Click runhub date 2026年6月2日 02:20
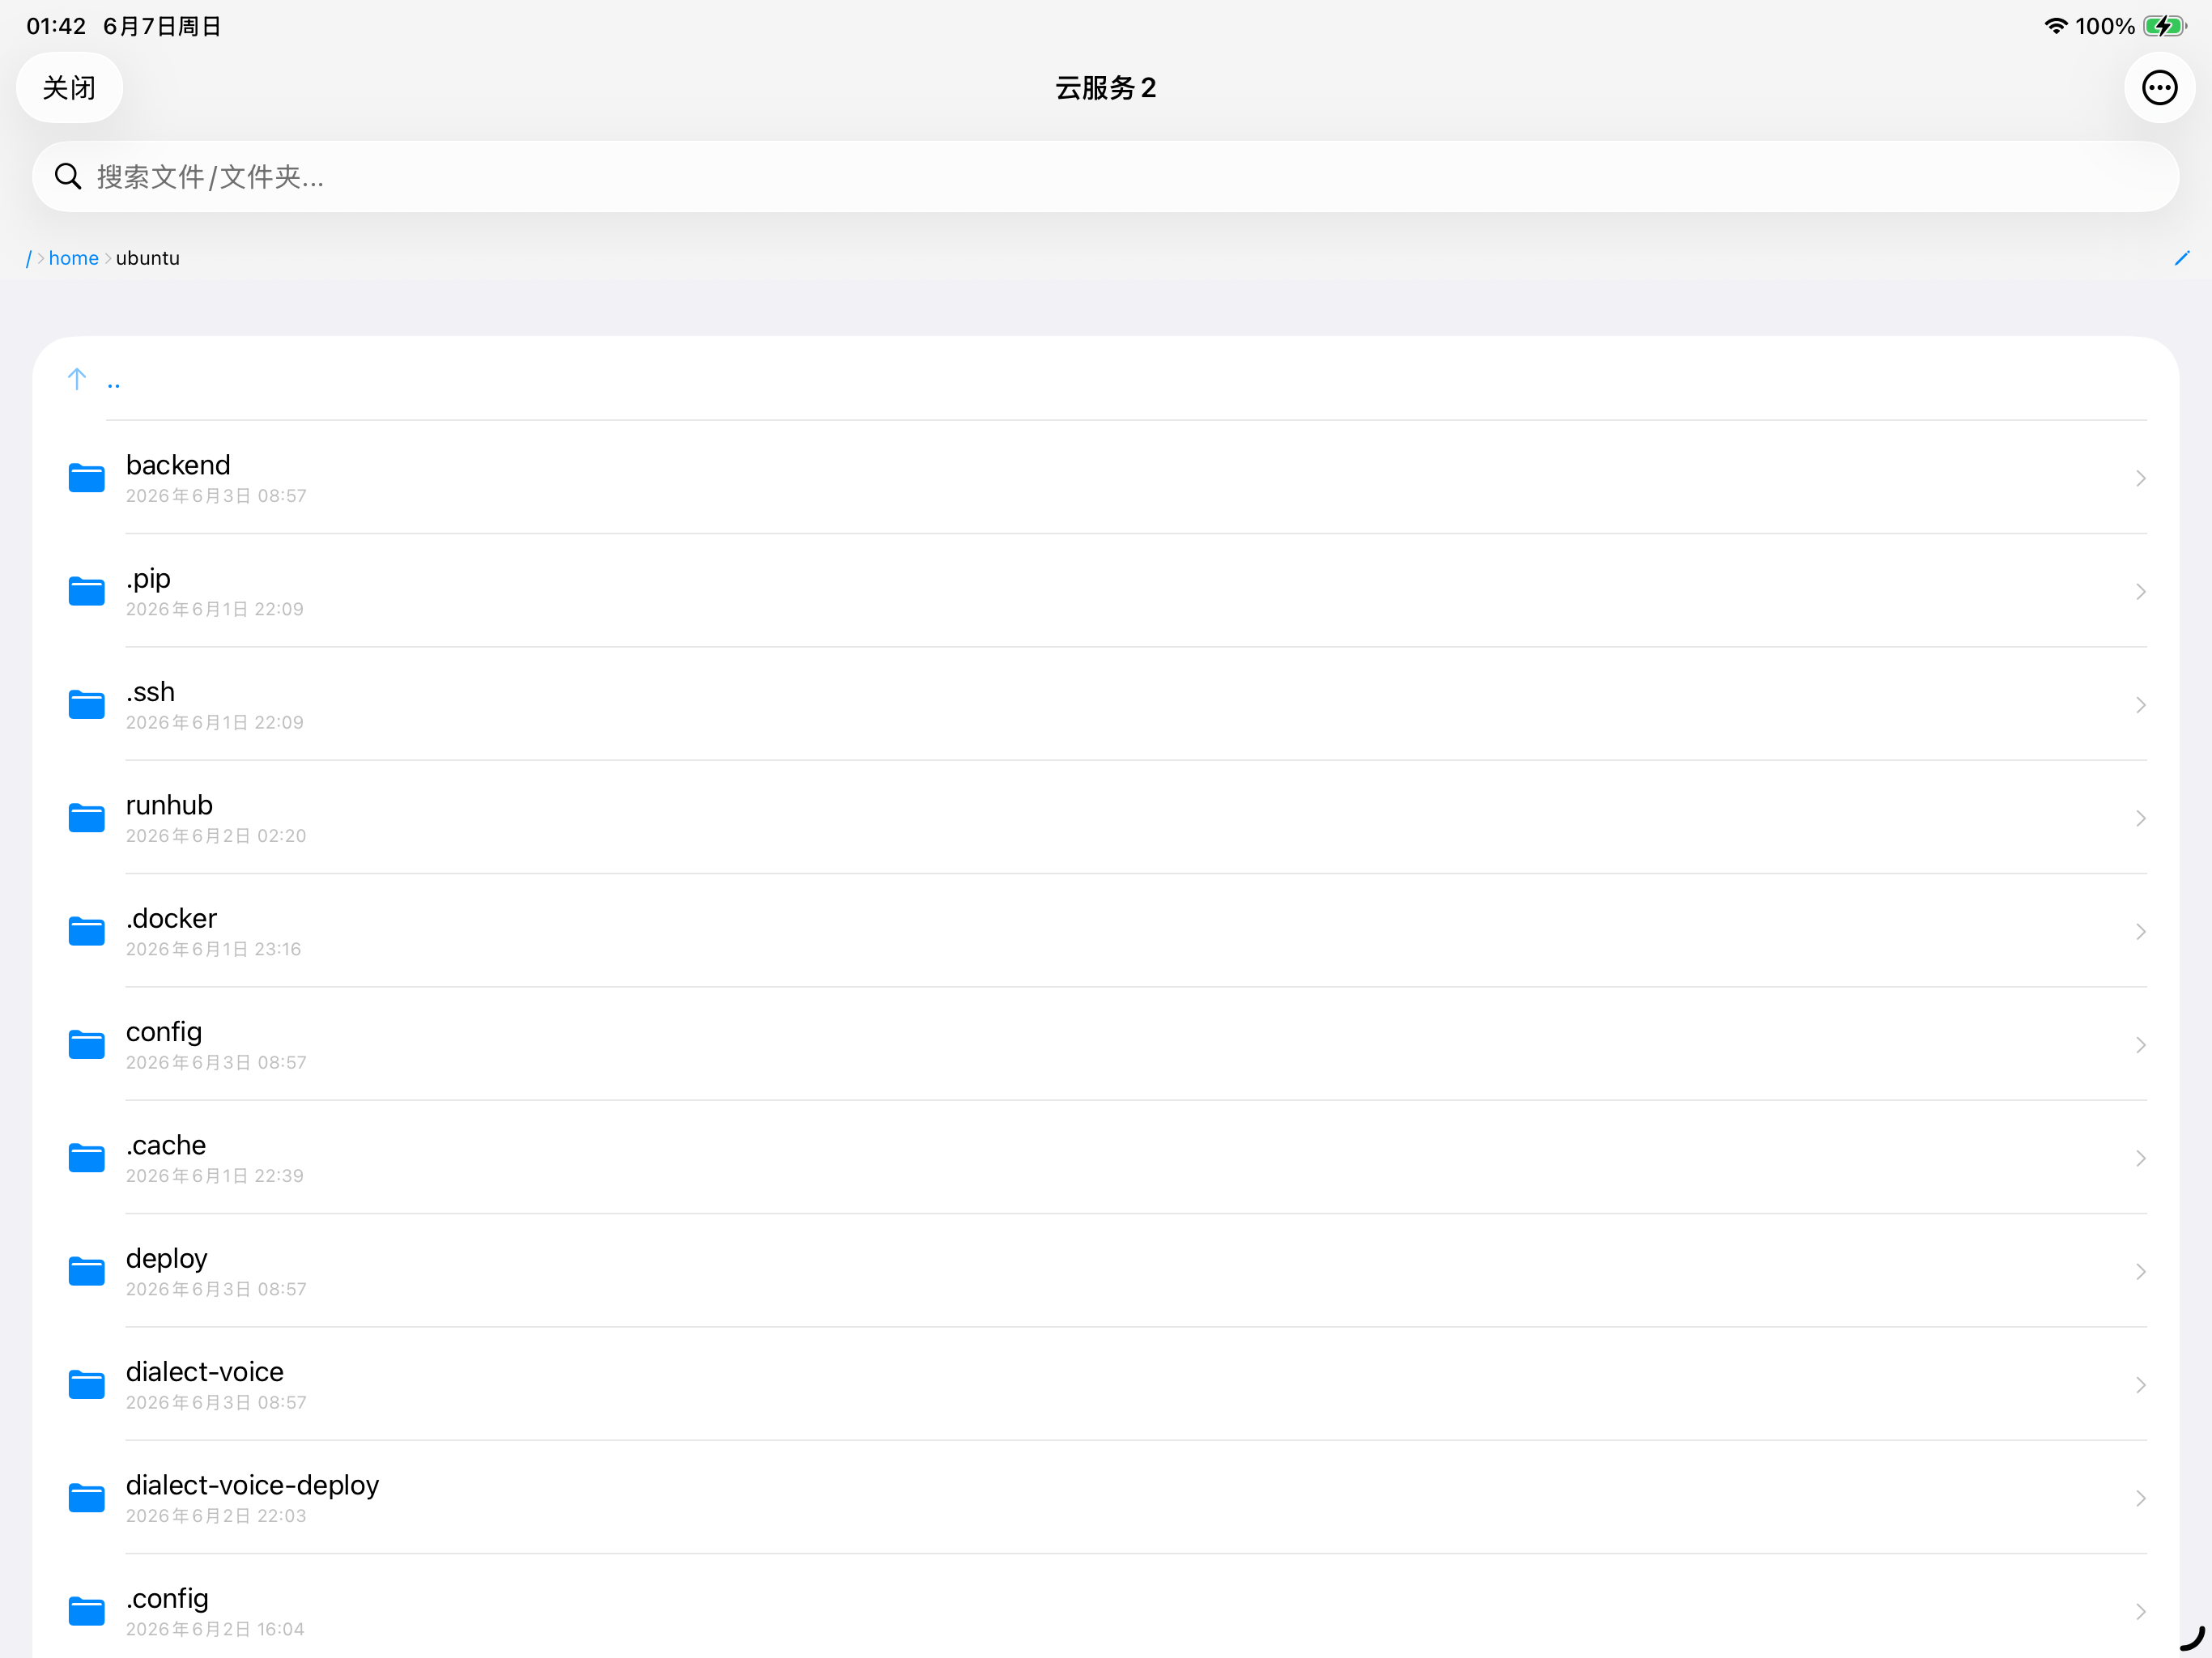This screenshot has width=2212, height=1658. (x=216, y=836)
